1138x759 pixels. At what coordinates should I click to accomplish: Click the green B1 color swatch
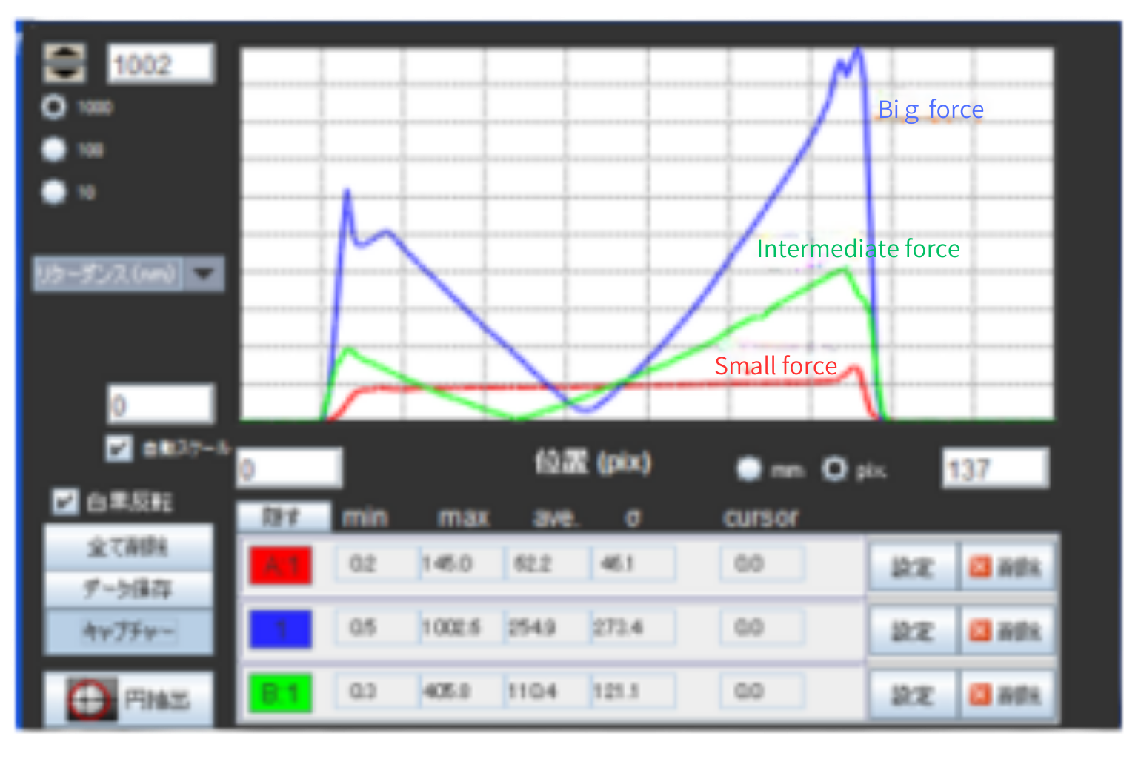point(281,693)
